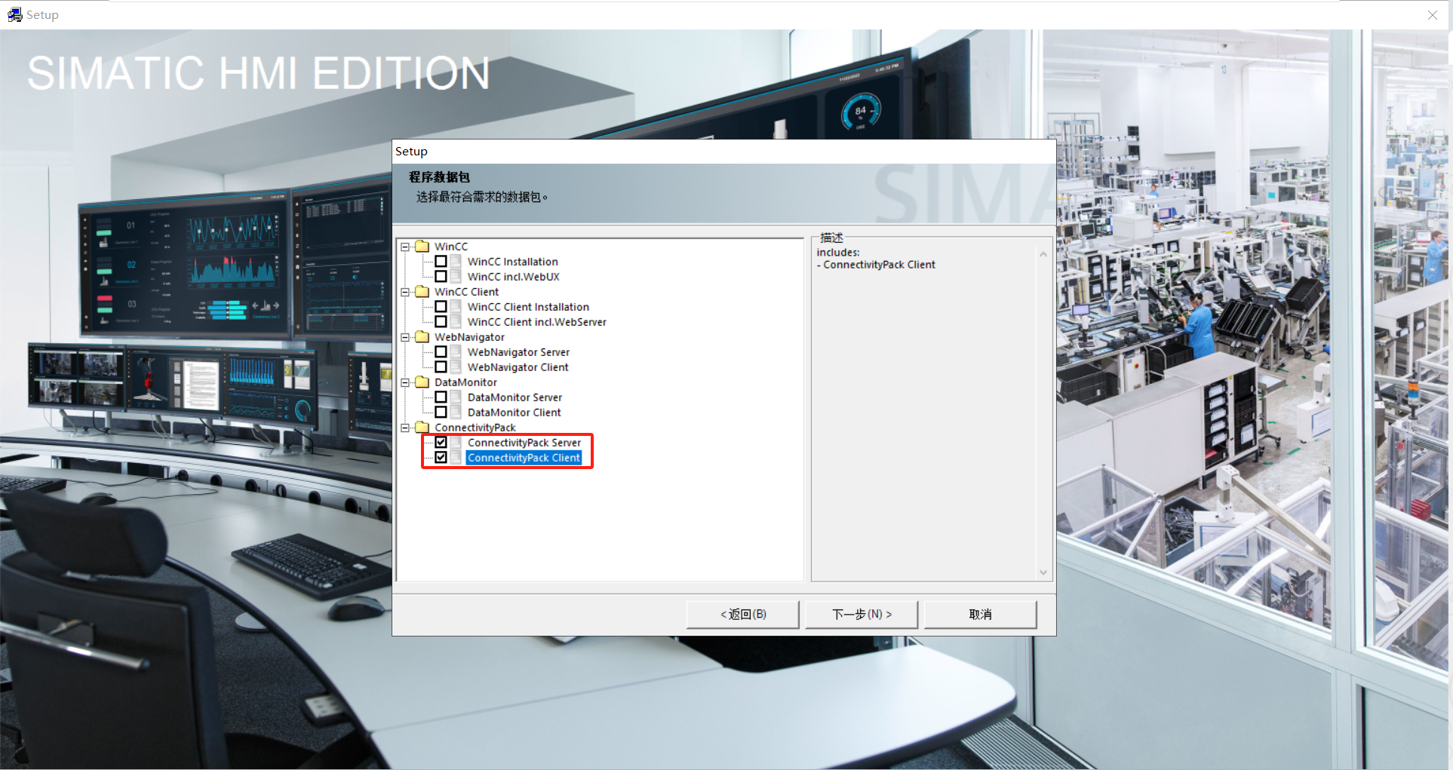Select WinCC Client incl.WebServer label
Viewport: 1453px width, 770px height.
coord(537,322)
